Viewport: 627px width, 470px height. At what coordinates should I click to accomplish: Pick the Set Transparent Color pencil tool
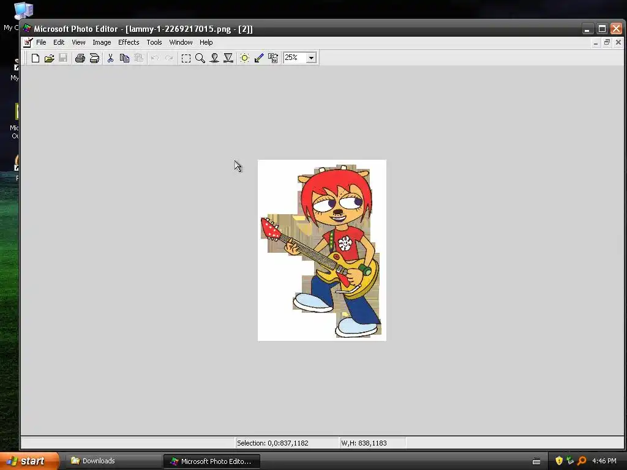pos(259,58)
